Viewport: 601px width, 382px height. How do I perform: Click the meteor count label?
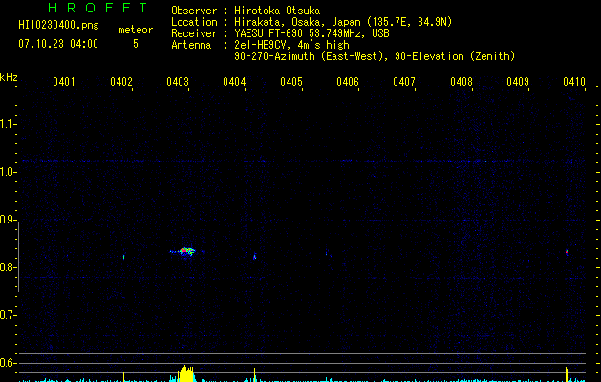(136, 30)
